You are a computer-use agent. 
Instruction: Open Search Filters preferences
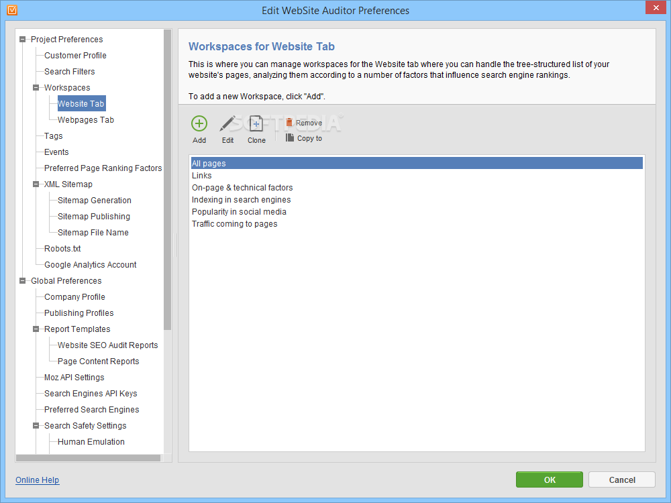(69, 72)
